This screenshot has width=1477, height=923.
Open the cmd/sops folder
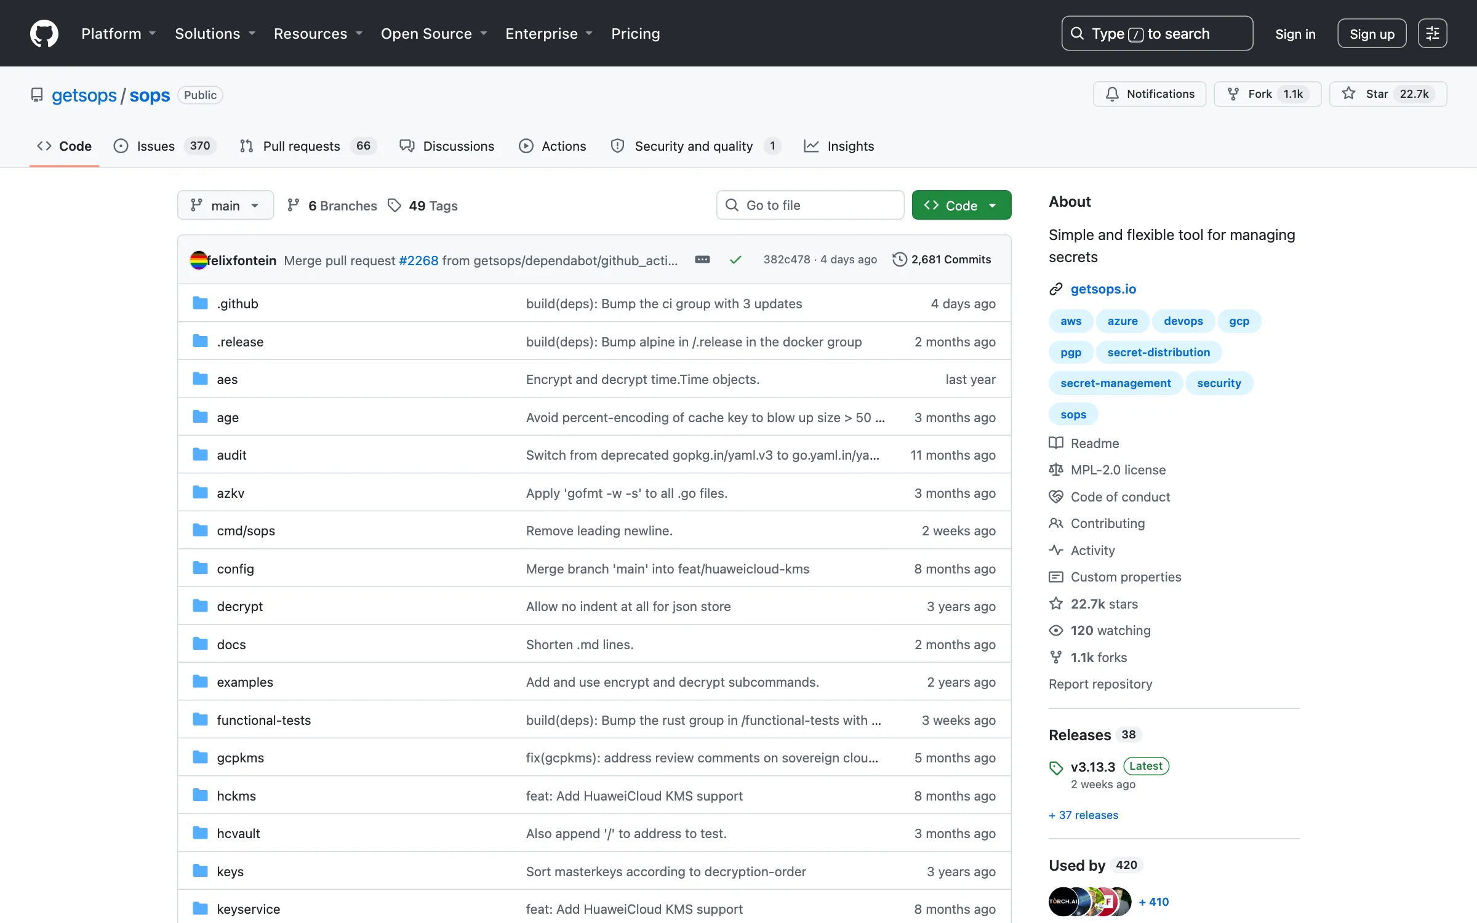[246, 530]
